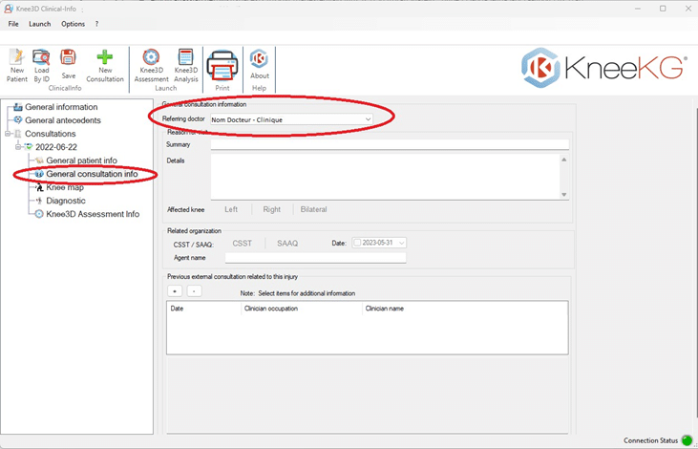Click the New Patient toolbar icon
Screen dimensions: 698x449
pyautogui.click(x=16, y=65)
